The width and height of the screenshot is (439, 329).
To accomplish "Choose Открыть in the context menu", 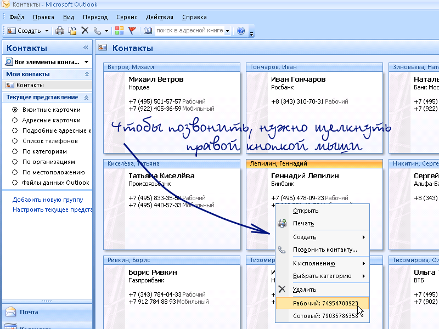I will click(x=323, y=211).
